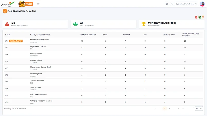Open the language translation icon
This screenshot has height=116, width=207.
coord(172,4)
